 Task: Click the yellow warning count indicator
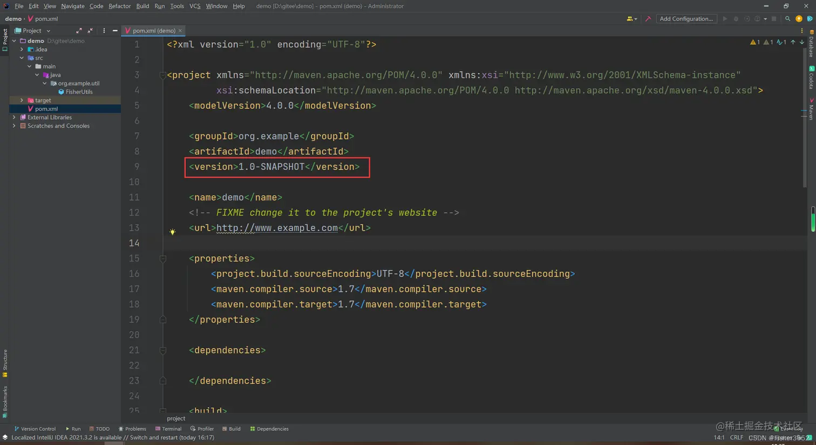pyautogui.click(x=755, y=42)
